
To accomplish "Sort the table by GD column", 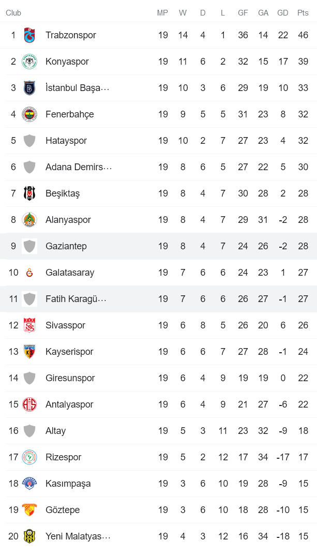I will pos(283,13).
